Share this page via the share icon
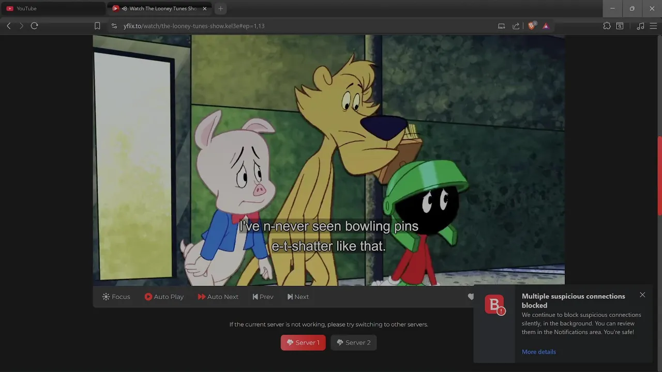662x372 pixels. [x=516, y=26]
